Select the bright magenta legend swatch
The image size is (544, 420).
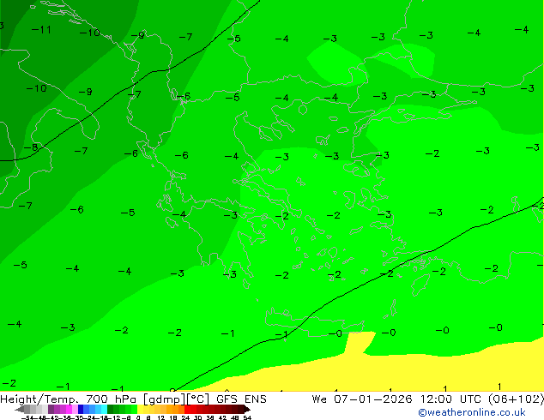(x=69, y=409)
